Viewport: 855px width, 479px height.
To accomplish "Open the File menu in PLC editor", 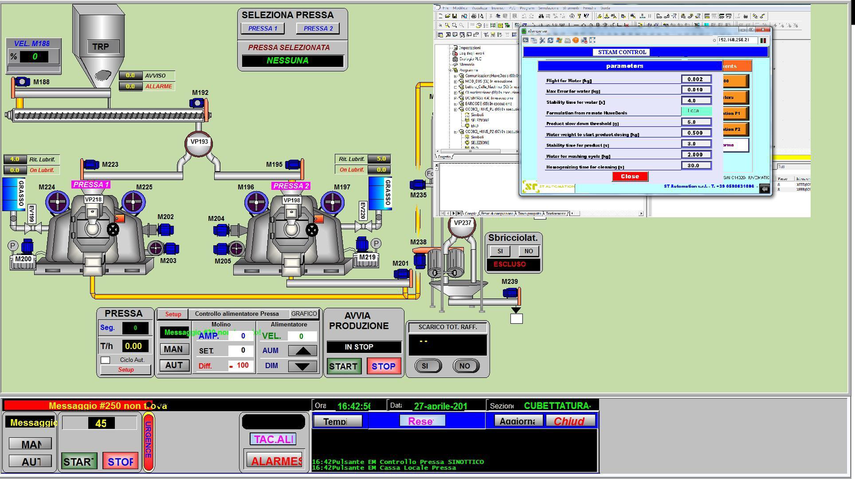I will [445, 8].
